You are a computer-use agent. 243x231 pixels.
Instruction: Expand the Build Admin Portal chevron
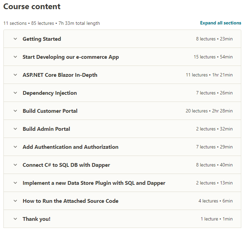pos(15,129)
